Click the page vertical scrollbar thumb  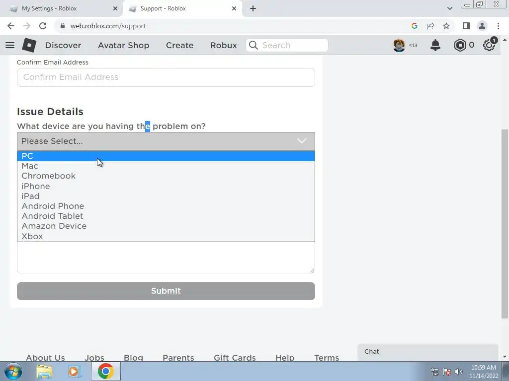(505, 224)
